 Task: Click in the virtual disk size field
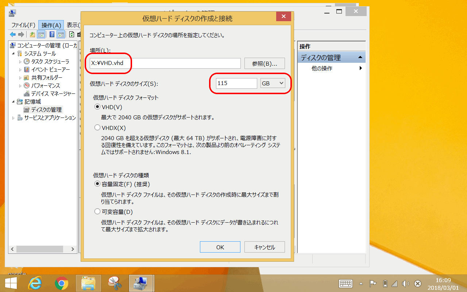click(x=236, y=83)
